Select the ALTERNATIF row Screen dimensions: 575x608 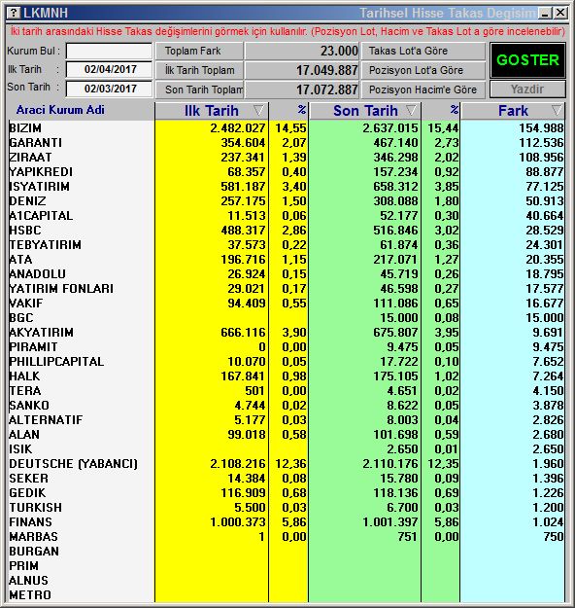pyautogui.click(x=287, y=420)
